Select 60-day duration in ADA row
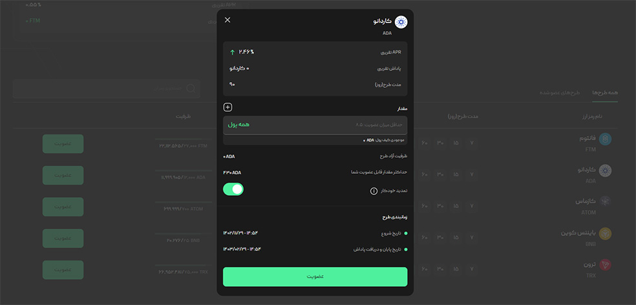The height and width of the screenshot is (305, 636). 424,174
